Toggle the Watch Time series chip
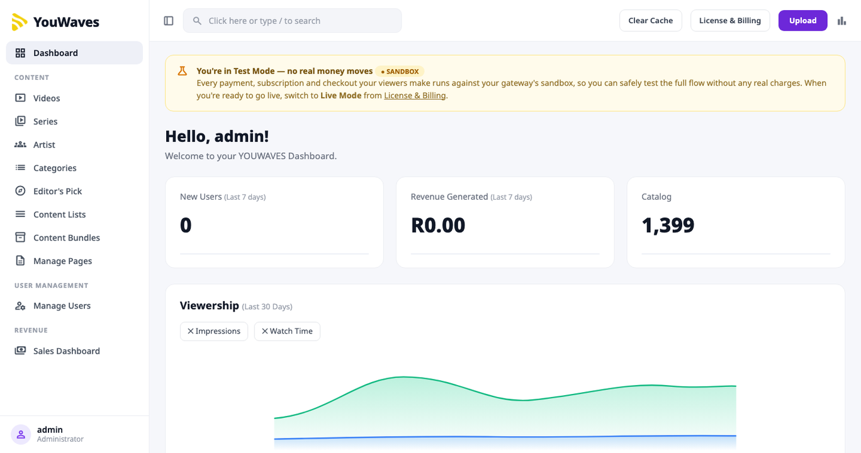 [x=287, y=331]
